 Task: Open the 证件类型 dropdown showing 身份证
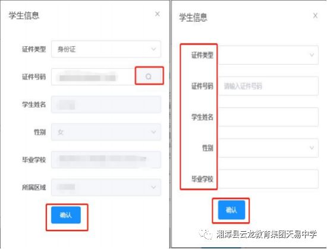[106, 49]
